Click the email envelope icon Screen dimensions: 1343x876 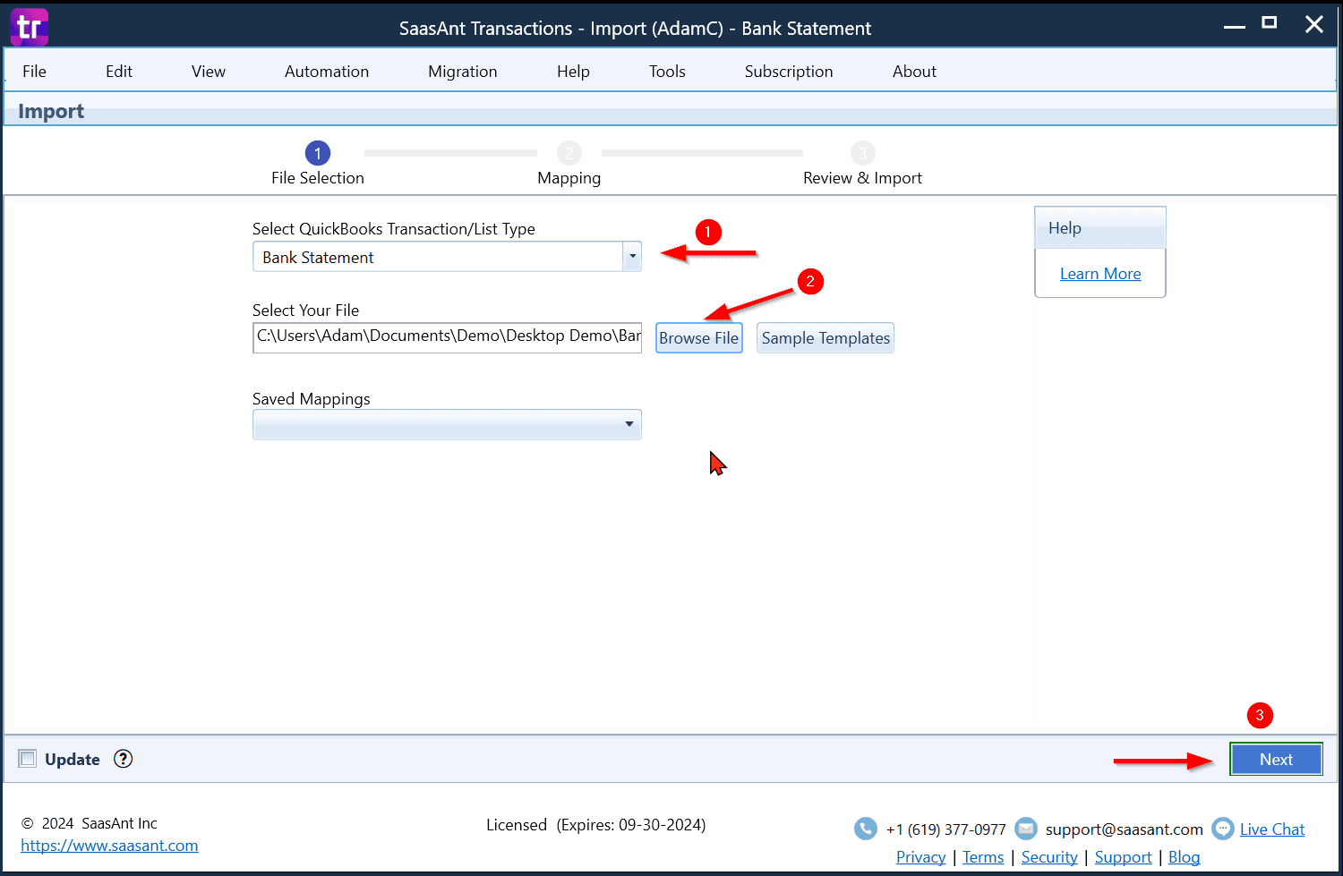pos(1026,829)
